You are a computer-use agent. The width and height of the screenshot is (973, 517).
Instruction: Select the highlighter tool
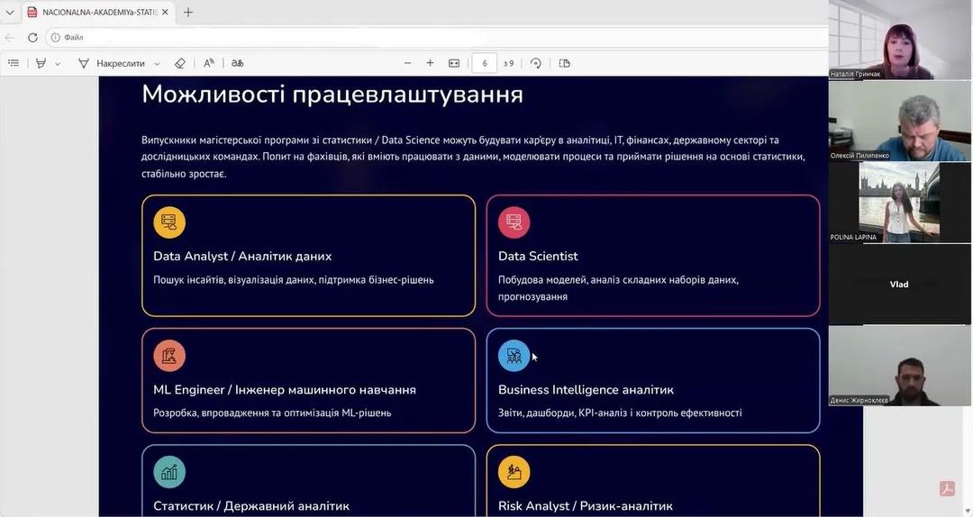coord(41,63)
